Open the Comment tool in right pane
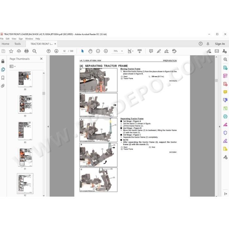This screenshot has height=229, width=229. pyautogui.click(x=225, y=92)
